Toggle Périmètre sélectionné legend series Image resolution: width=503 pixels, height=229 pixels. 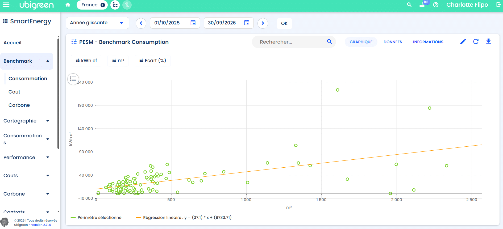(x=96, y=217)
